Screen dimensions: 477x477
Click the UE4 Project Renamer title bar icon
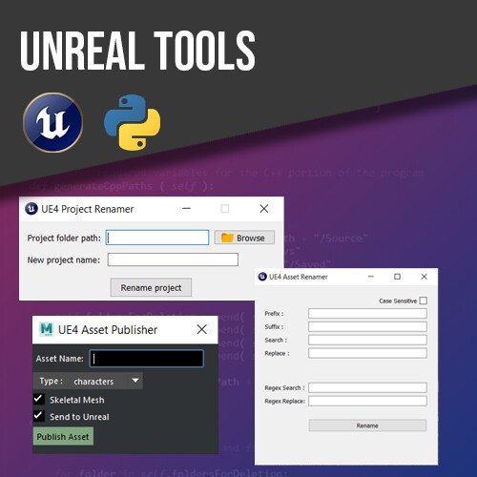point(31,209)
